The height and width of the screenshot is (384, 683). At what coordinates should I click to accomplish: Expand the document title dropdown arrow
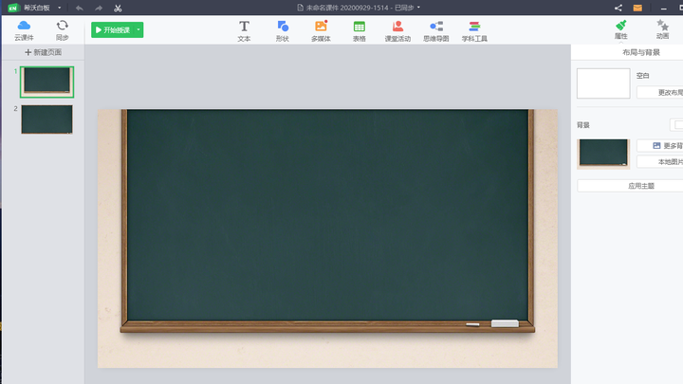(418, 8)
